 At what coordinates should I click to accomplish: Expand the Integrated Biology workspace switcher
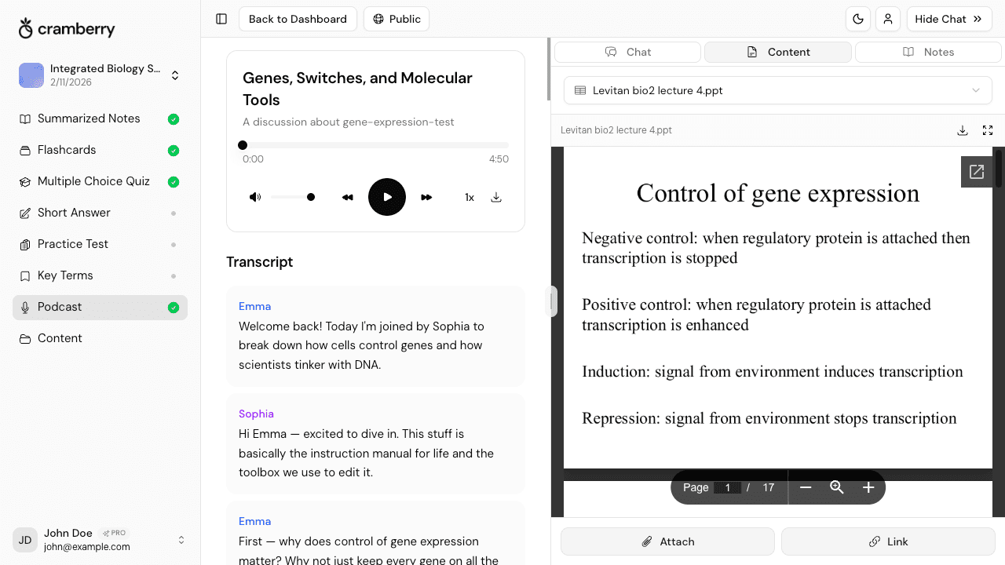(x=177, y=75)
